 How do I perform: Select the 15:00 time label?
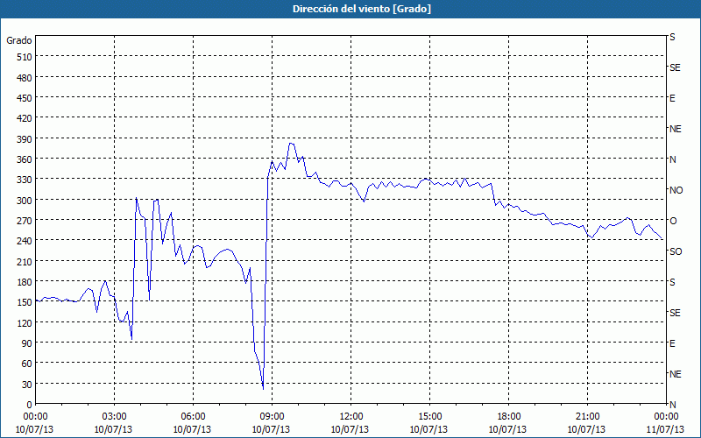(x=429, y=417)
